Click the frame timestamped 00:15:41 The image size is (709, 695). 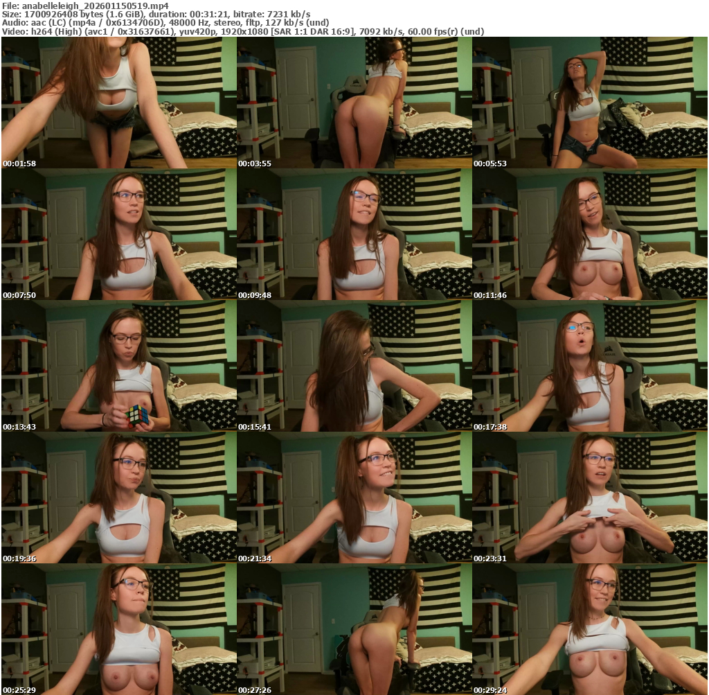pyautogui.click(x=354, y=366)
